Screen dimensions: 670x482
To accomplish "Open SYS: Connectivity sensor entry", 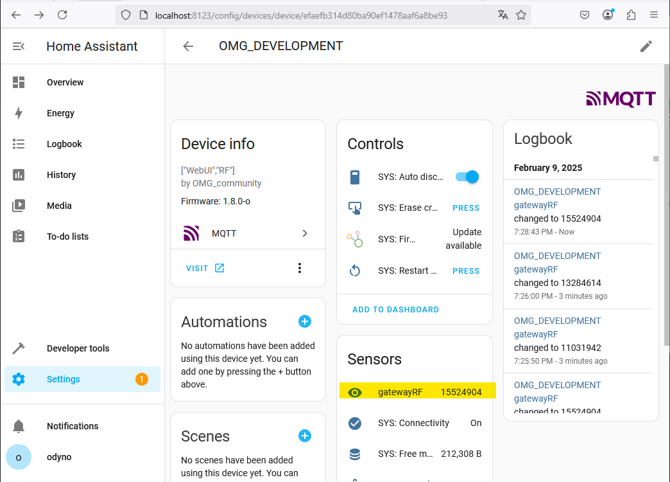I will (x=414, y=423).
